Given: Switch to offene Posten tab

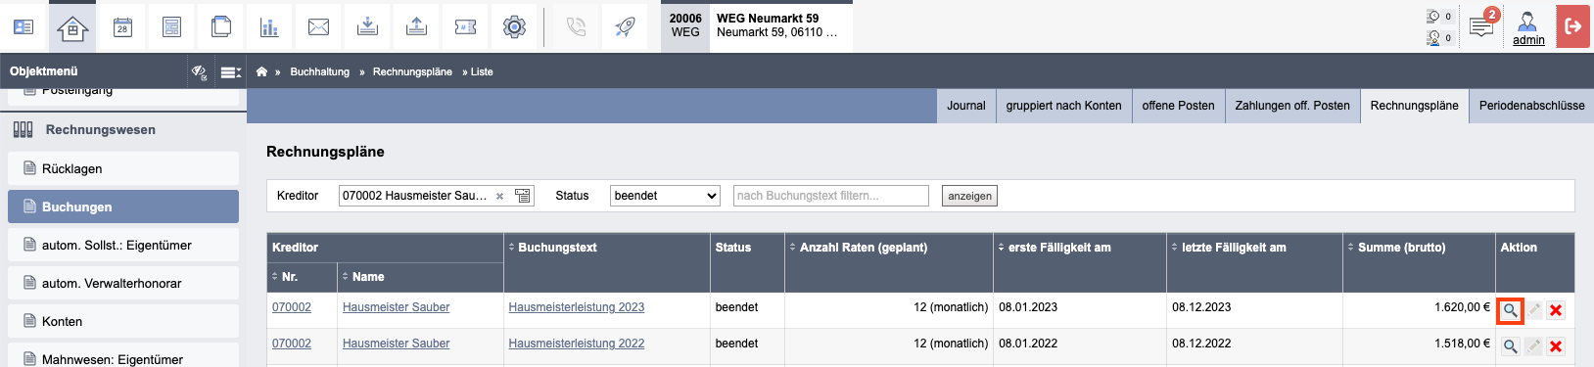Looking at the screenshot, I should click(1178, 106).
